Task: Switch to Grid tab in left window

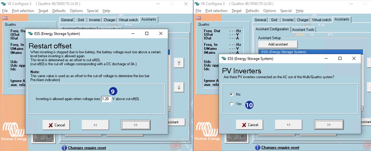Action: (x=81, y=20)
